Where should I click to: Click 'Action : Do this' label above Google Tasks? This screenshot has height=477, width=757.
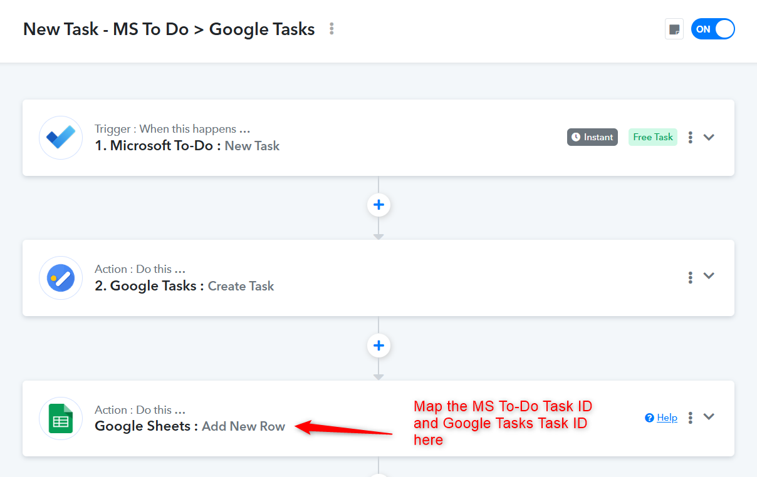140,269
